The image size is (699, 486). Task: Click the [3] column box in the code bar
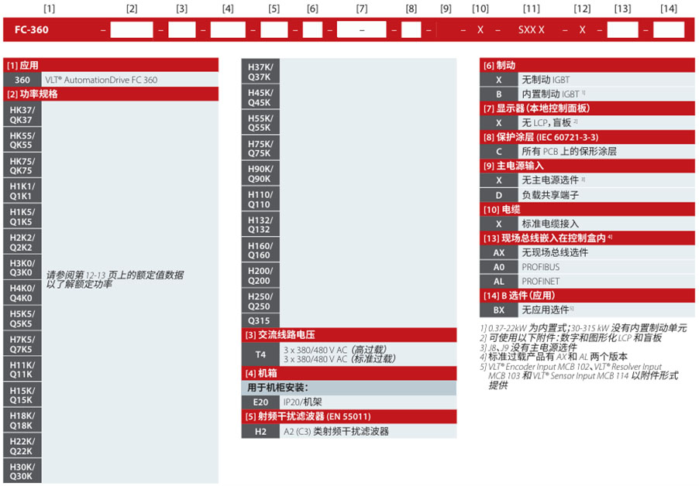click(181, 29)
